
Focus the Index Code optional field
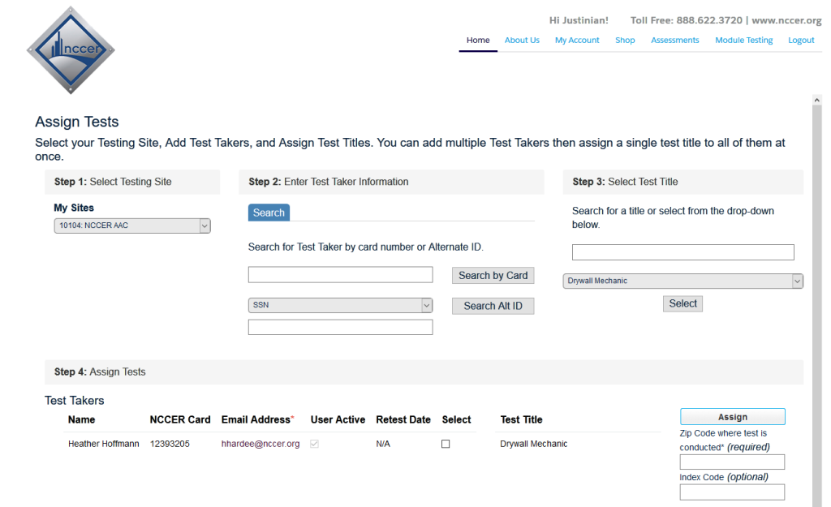click(x=732, y=492)
